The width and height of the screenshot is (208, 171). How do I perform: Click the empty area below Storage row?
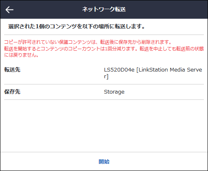pyautogui.click(x=104, y=126)
